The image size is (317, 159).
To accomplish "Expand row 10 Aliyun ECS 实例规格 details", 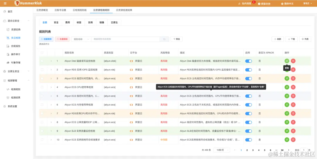I will (51, 140).
